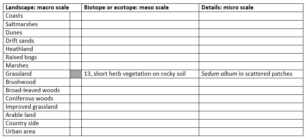Select the Country side cell
Viewport: 306px width, 139px height.
36,123
